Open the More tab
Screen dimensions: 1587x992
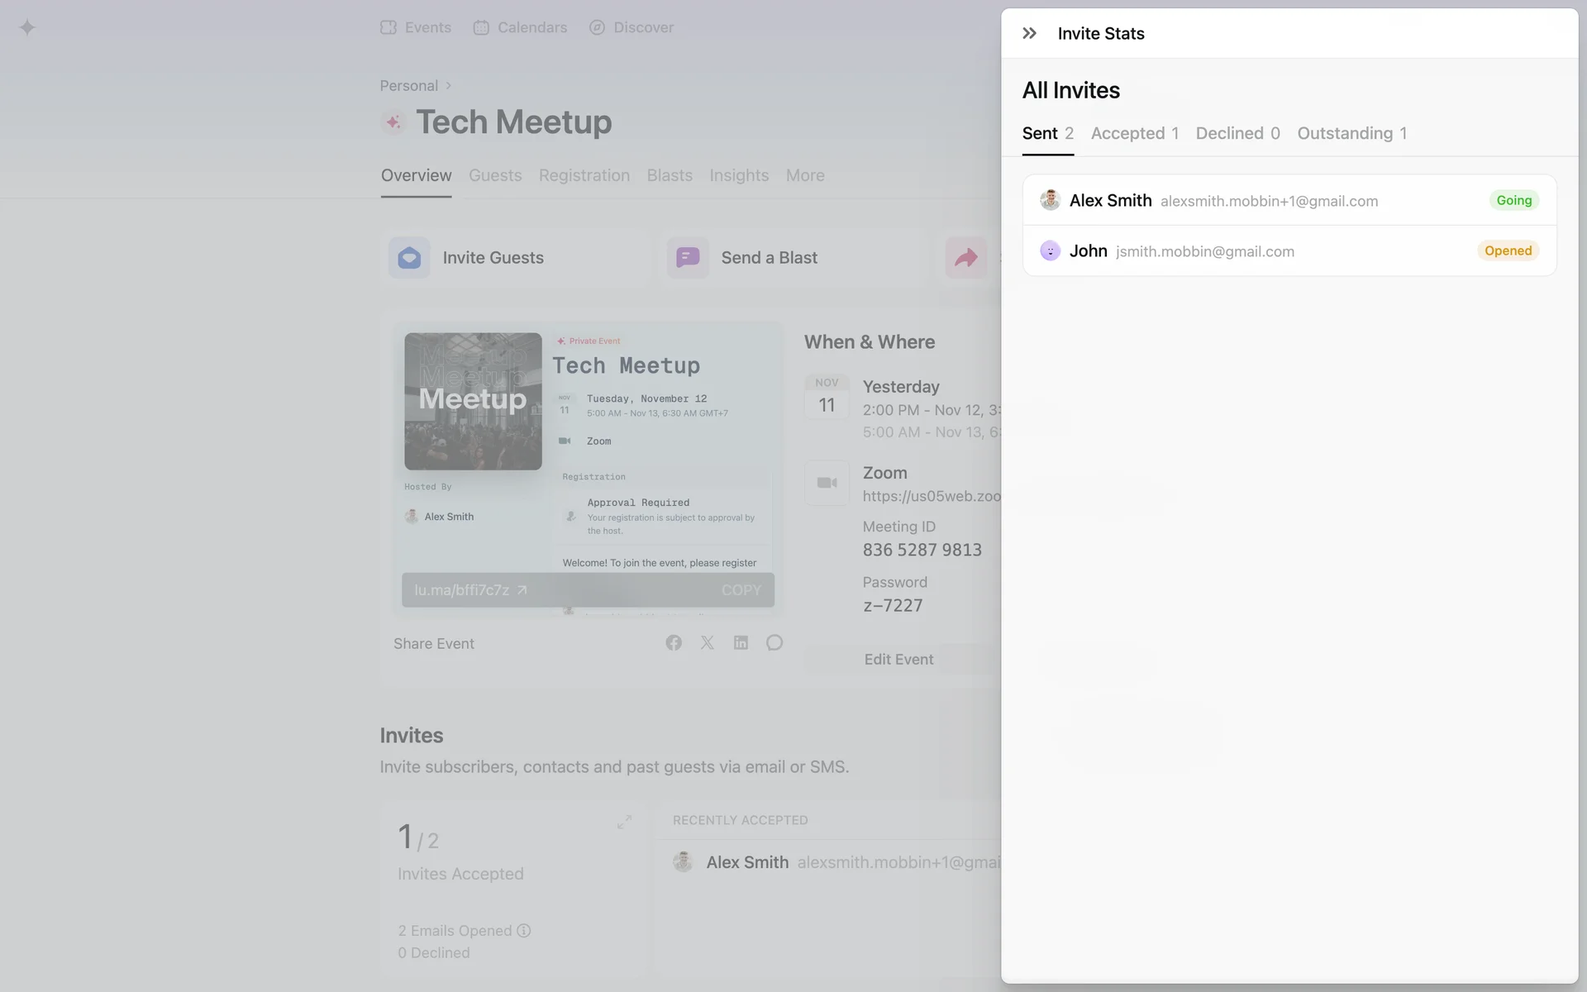click(x=805, y=175)
